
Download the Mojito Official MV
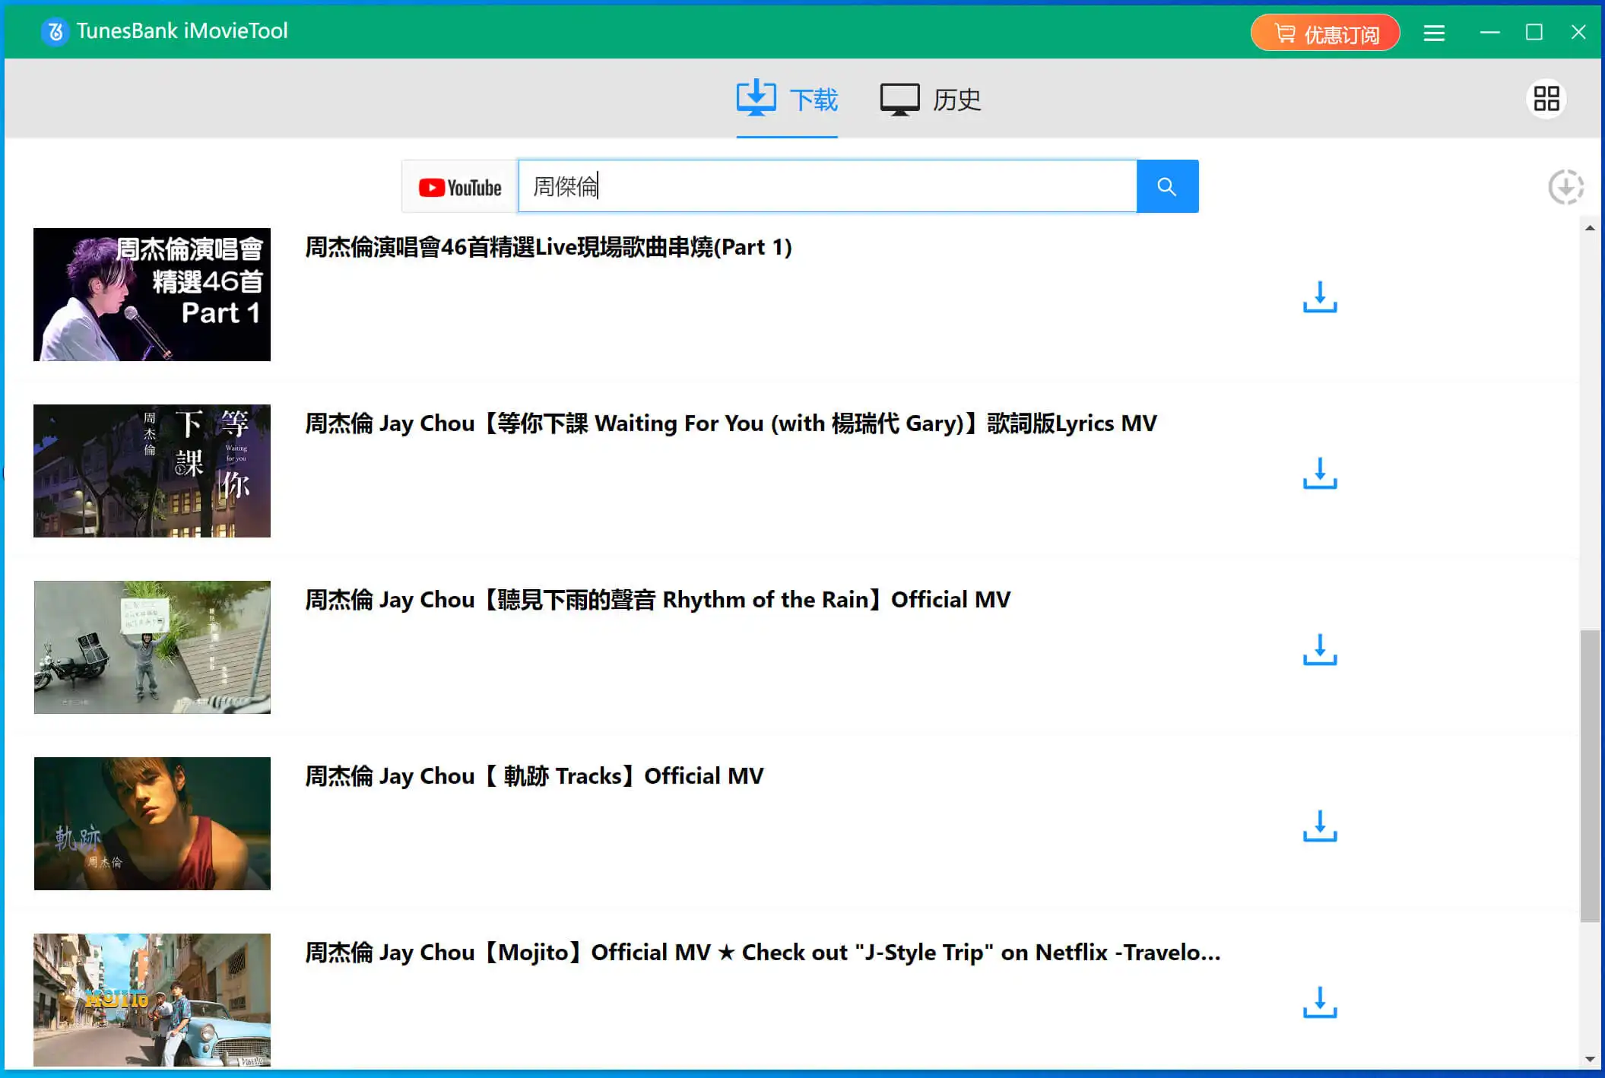point(1320,1002)
